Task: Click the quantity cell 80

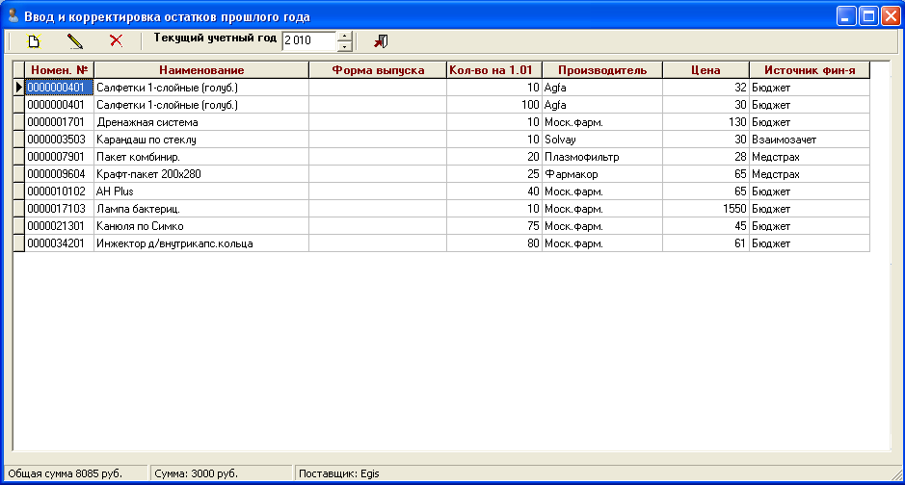Action: click(x=494, y=243)
